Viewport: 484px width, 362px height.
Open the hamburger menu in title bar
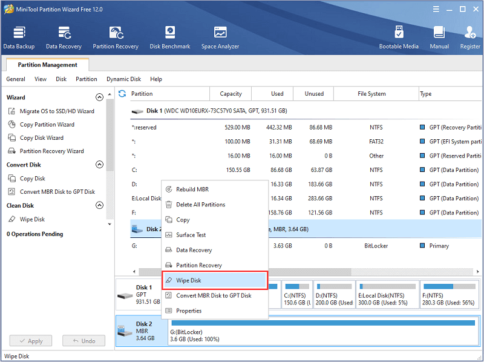tap(436, 9)
